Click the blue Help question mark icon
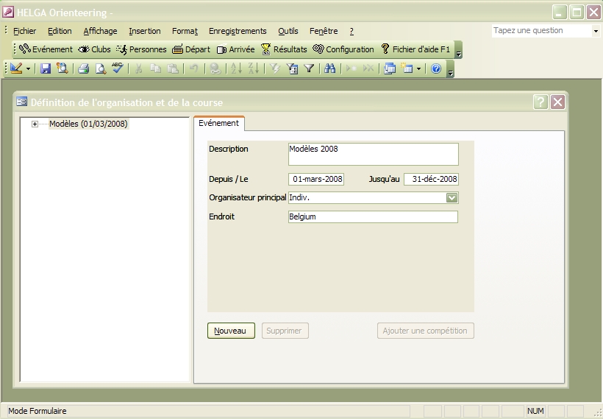The image size is (603, 419). click(x=436, y=68)
